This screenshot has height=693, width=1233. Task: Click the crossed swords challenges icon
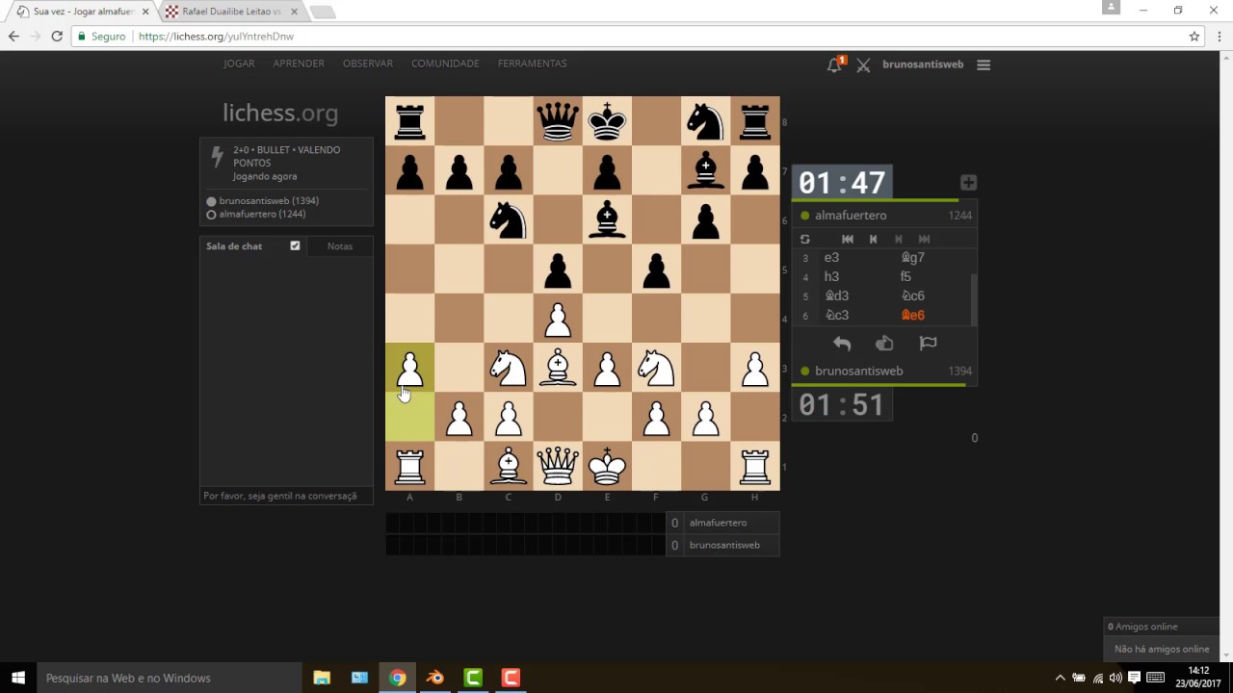pyautogui.click(x=863, y=65)
